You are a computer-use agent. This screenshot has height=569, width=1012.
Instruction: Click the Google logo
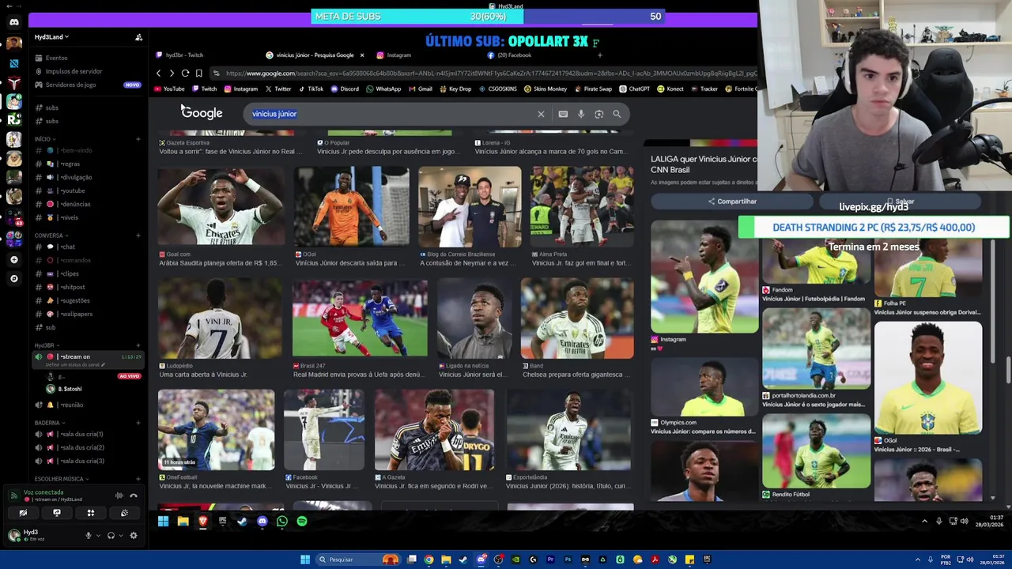click(x=202, y=113)
